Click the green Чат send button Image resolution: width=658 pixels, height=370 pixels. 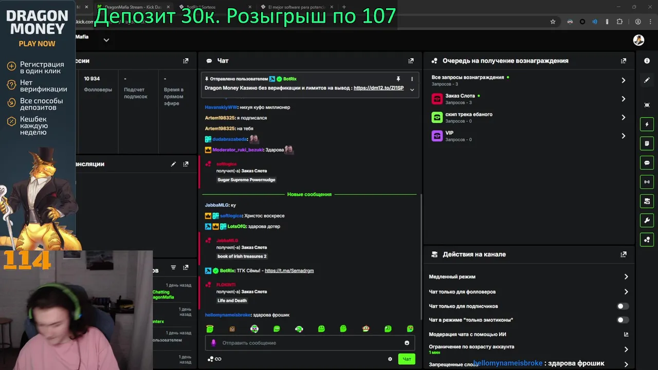click(407, 359)
